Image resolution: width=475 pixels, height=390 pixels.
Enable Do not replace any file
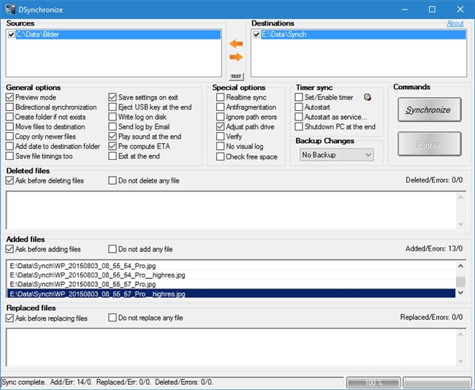click(113, 318)
